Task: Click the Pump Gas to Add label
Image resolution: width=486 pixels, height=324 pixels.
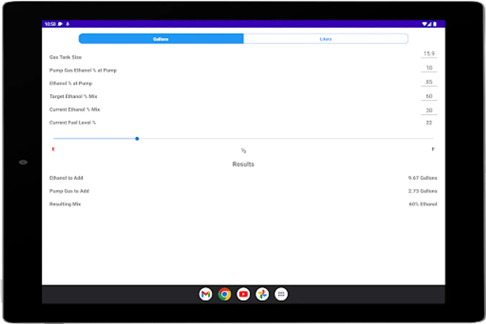Action: [69, 191]
